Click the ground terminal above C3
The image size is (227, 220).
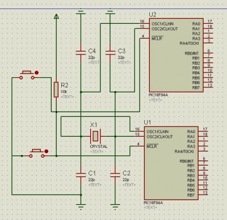tap(110, 12)
